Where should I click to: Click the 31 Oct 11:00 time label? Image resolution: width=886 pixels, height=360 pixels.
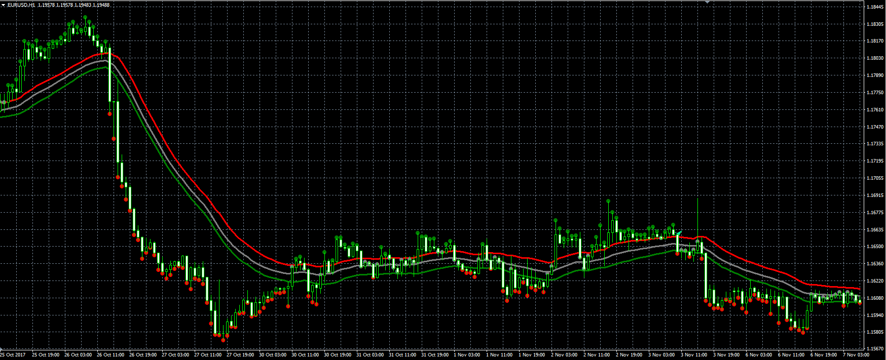tap(402, 355)
